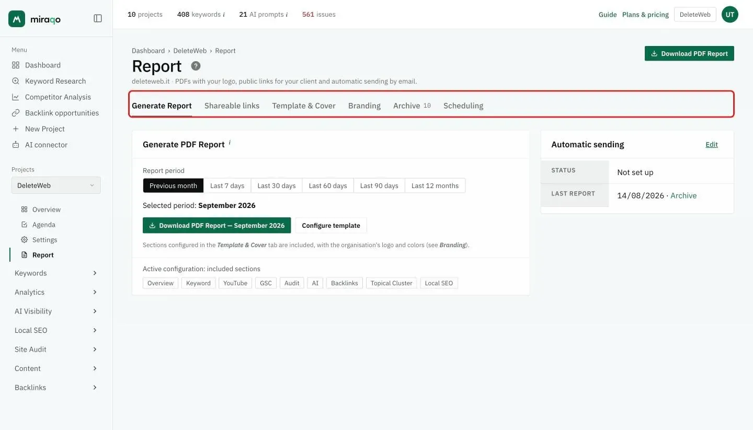
Task: Click the AI connector icon
Action: click(x=16, y=145)
